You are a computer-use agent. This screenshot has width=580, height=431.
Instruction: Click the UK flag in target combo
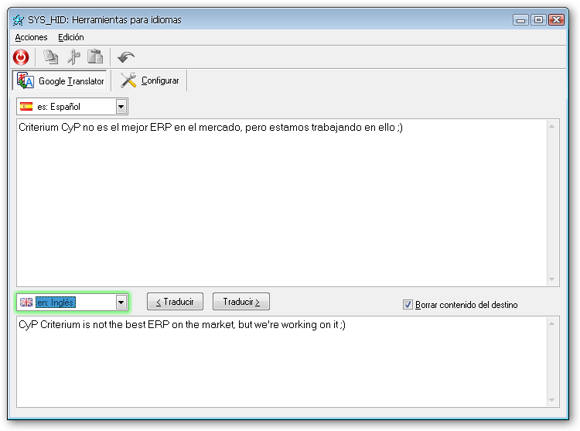coord(26,303)
